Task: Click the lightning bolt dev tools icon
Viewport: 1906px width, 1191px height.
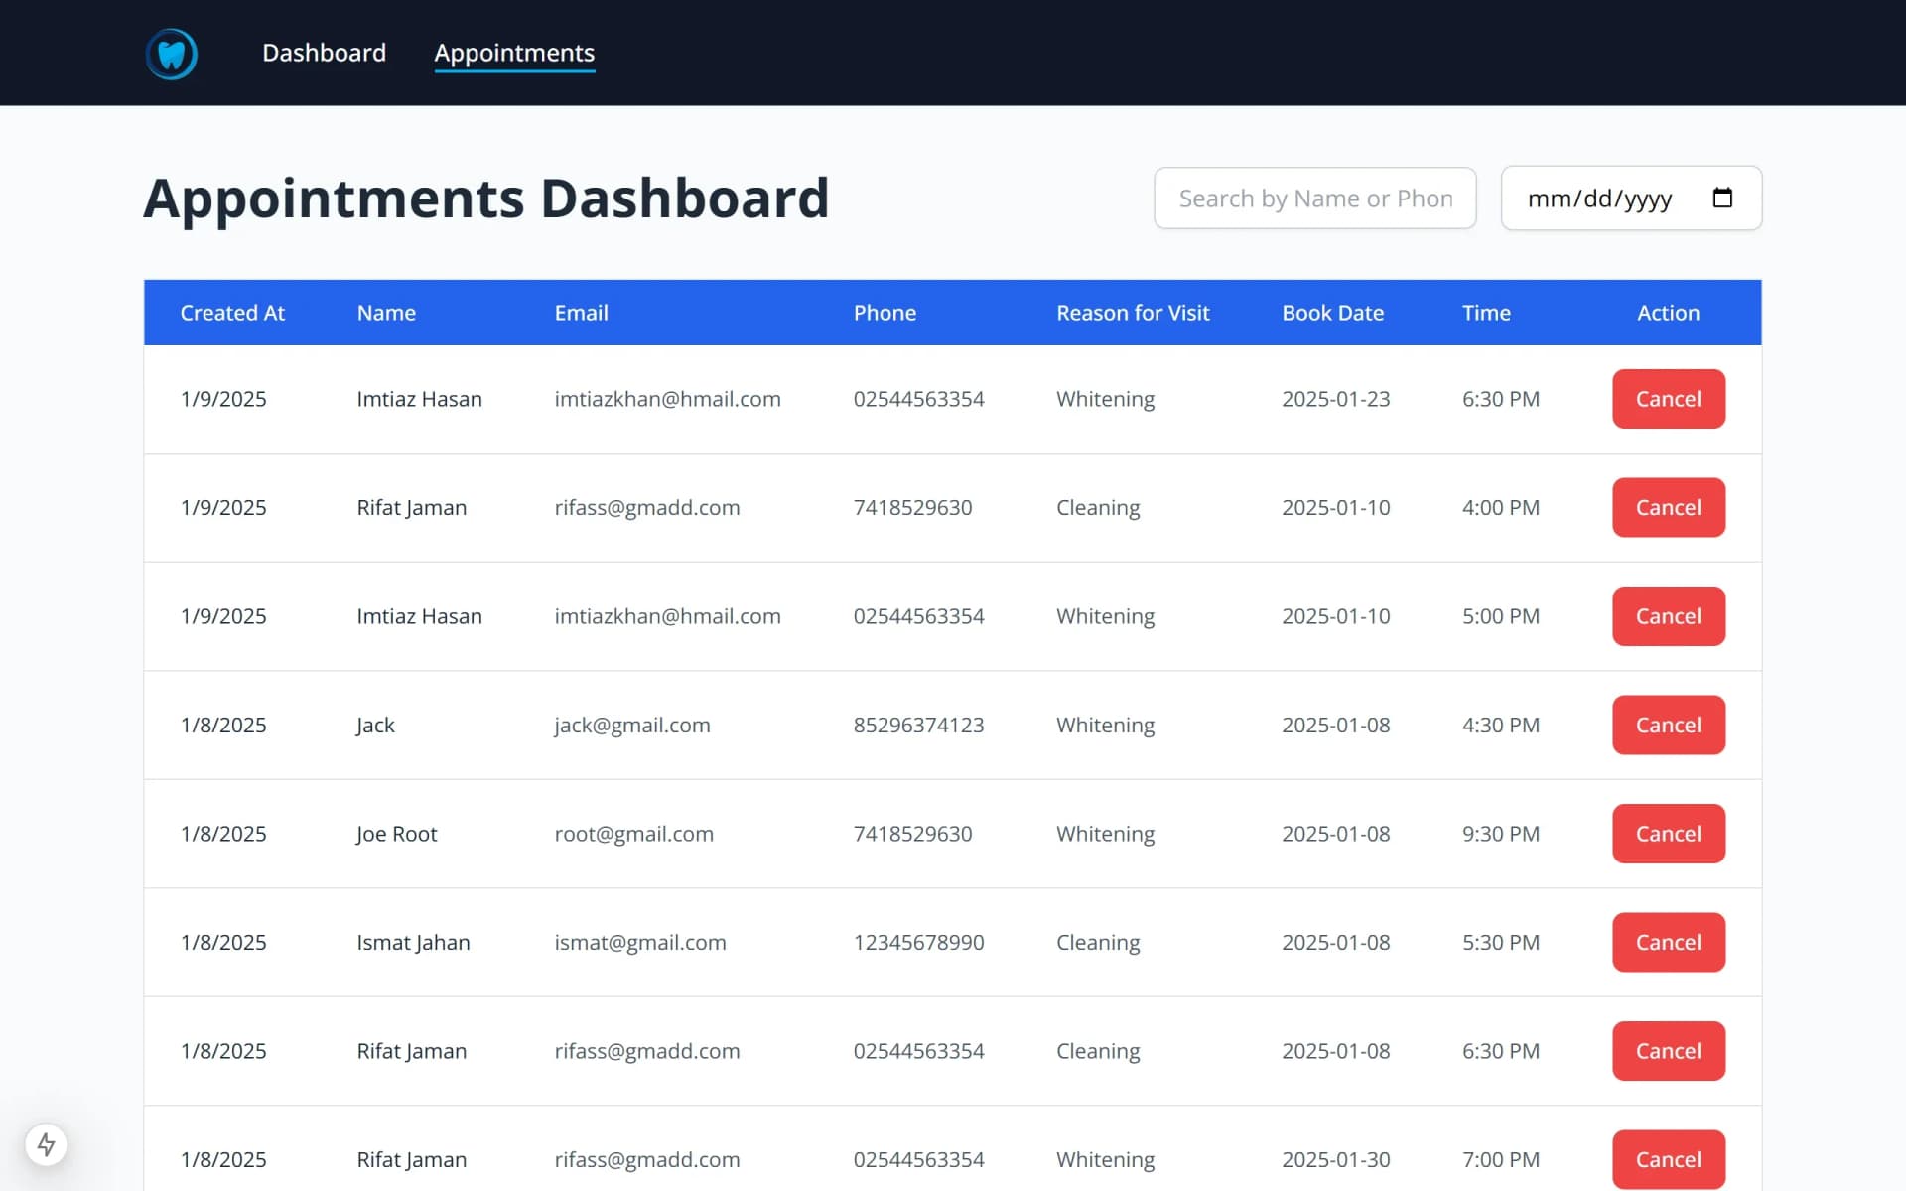Action: point(46,1144)
